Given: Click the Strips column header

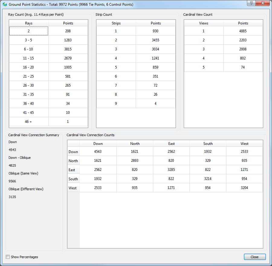Looking at the screenshot, I should point(116,23).
